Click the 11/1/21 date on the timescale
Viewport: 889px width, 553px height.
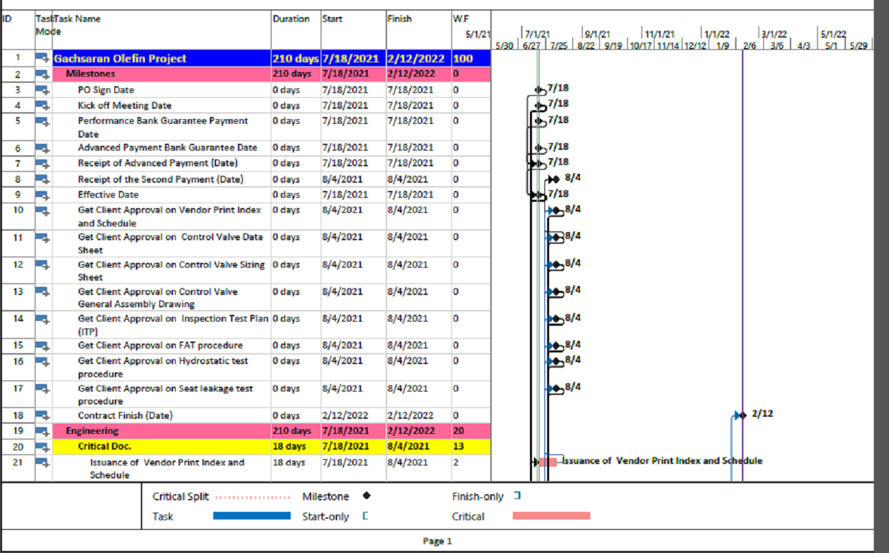(x=661, y=34)
